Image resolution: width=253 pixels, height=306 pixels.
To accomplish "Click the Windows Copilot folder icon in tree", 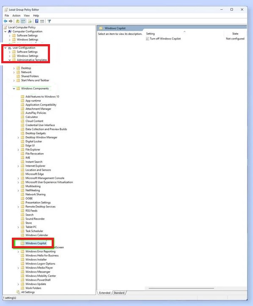I will 22,243.
